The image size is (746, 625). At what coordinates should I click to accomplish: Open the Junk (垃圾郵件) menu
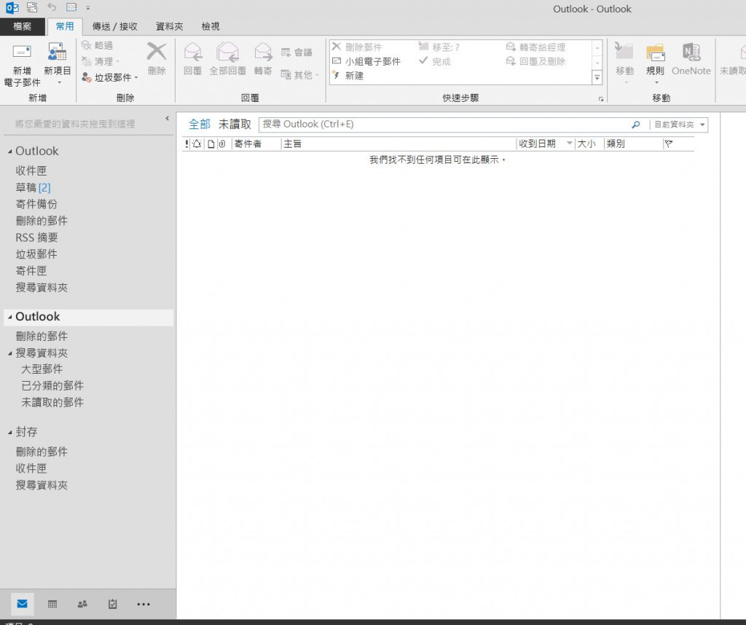110,77
